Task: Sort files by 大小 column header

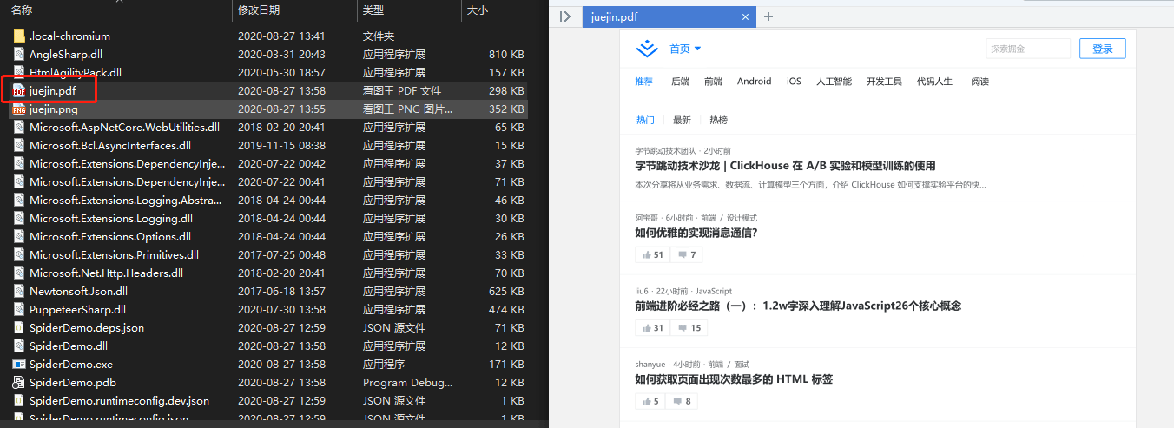Action: (478, 10)
